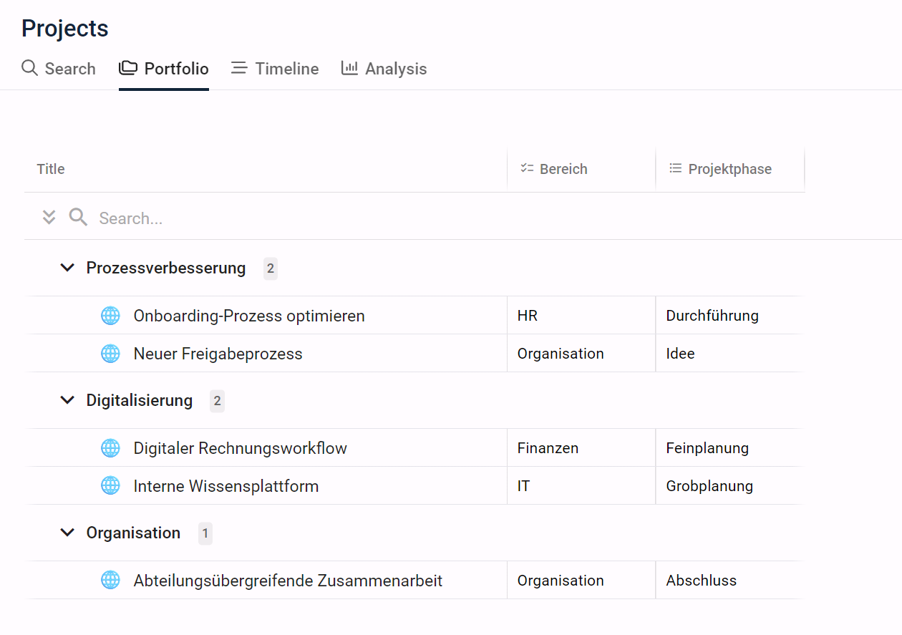Open project Abteilungsübergreifende Zusammenarbeit
Screen dimensions: 902x635
click(x=288, y=581)
